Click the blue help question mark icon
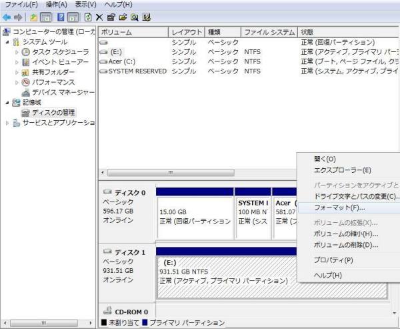The image size is (400, 329). click(x=60, y=17)
